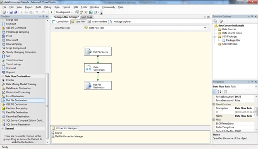Click the Categorized properties view icon
Screen dimensions: 258x149
click(x=215, y=92)
